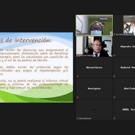Click muted mic icon on Alejandro's tile
The height and width of the screenshot is (135, 135).
(114, 55)
